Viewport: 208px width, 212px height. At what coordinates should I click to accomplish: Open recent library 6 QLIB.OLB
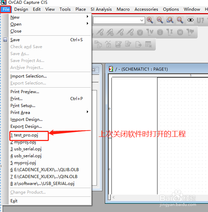[x=50, y=169]
